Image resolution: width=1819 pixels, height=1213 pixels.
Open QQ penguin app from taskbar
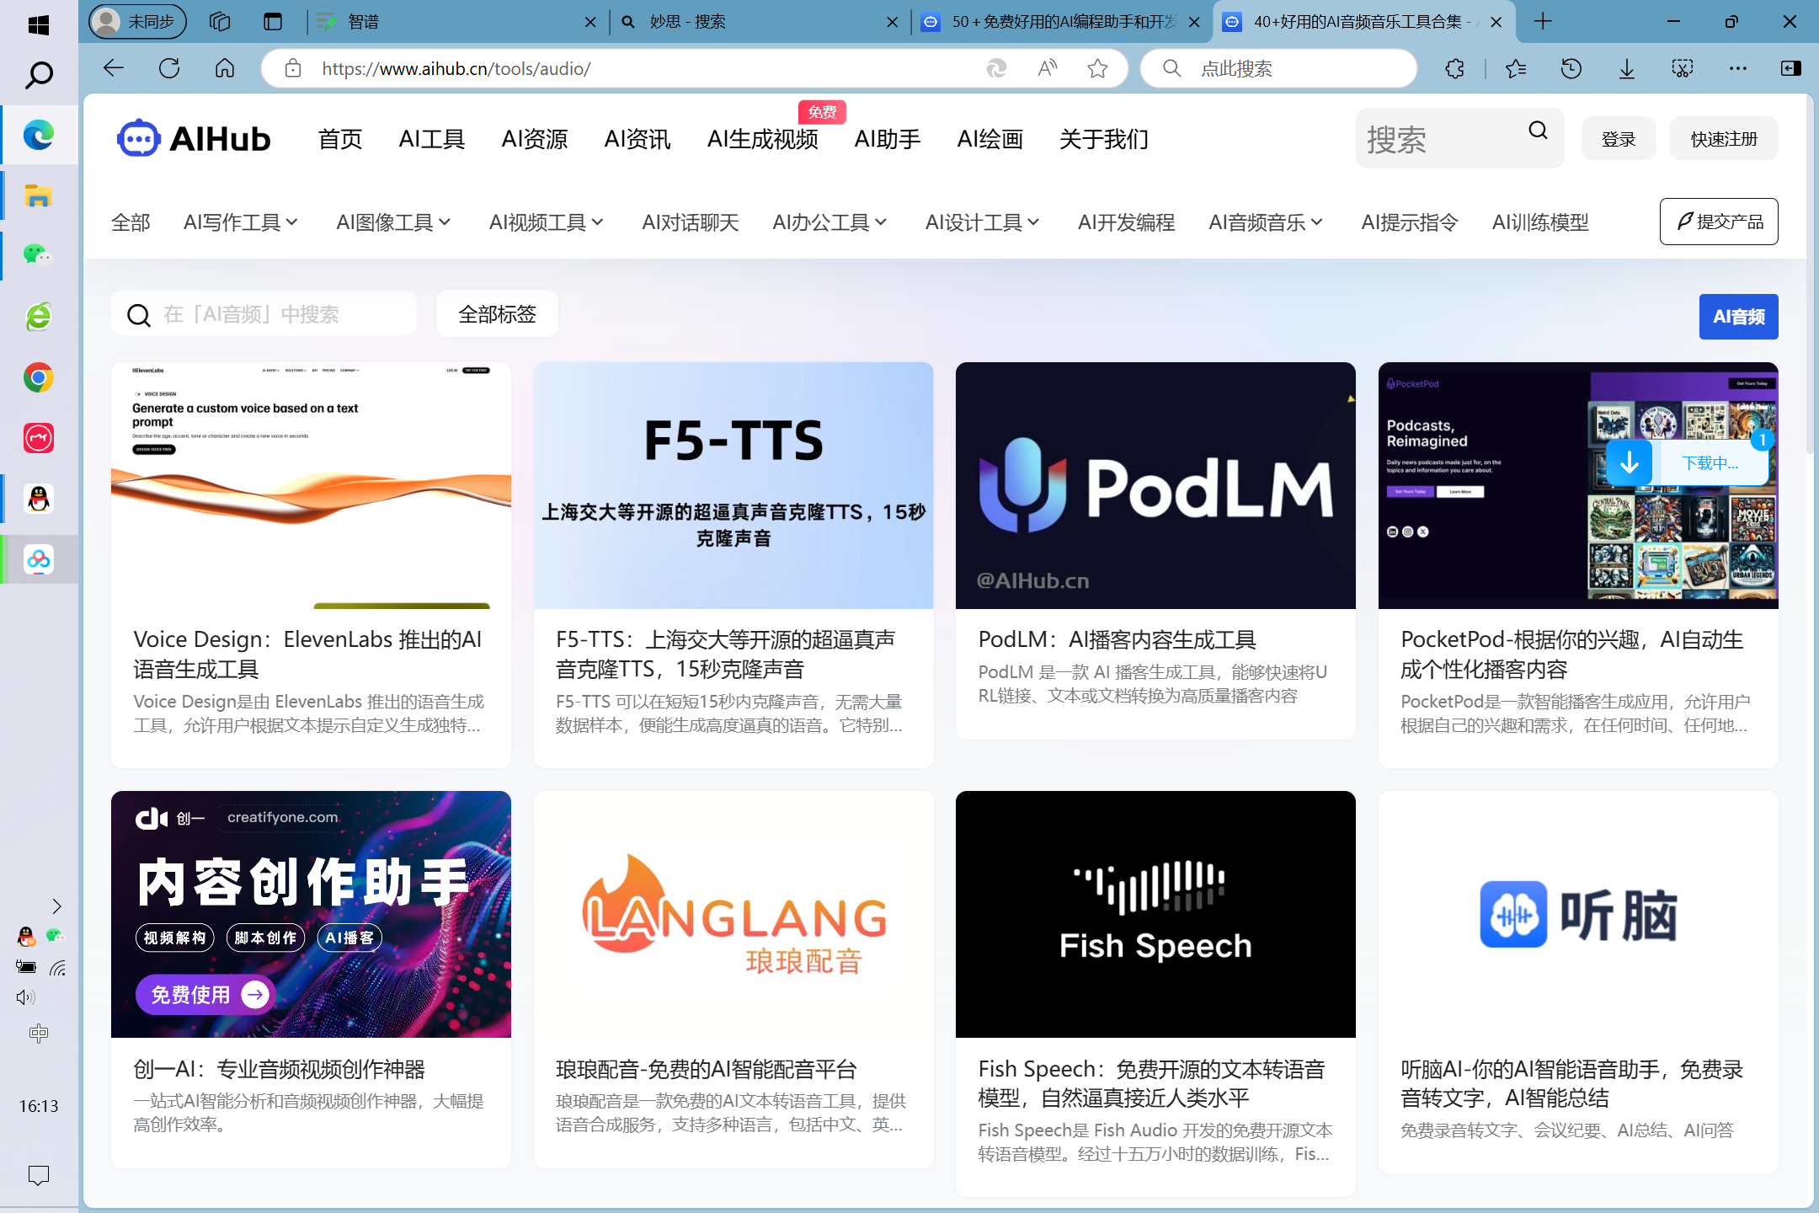(x=39, y=500)
